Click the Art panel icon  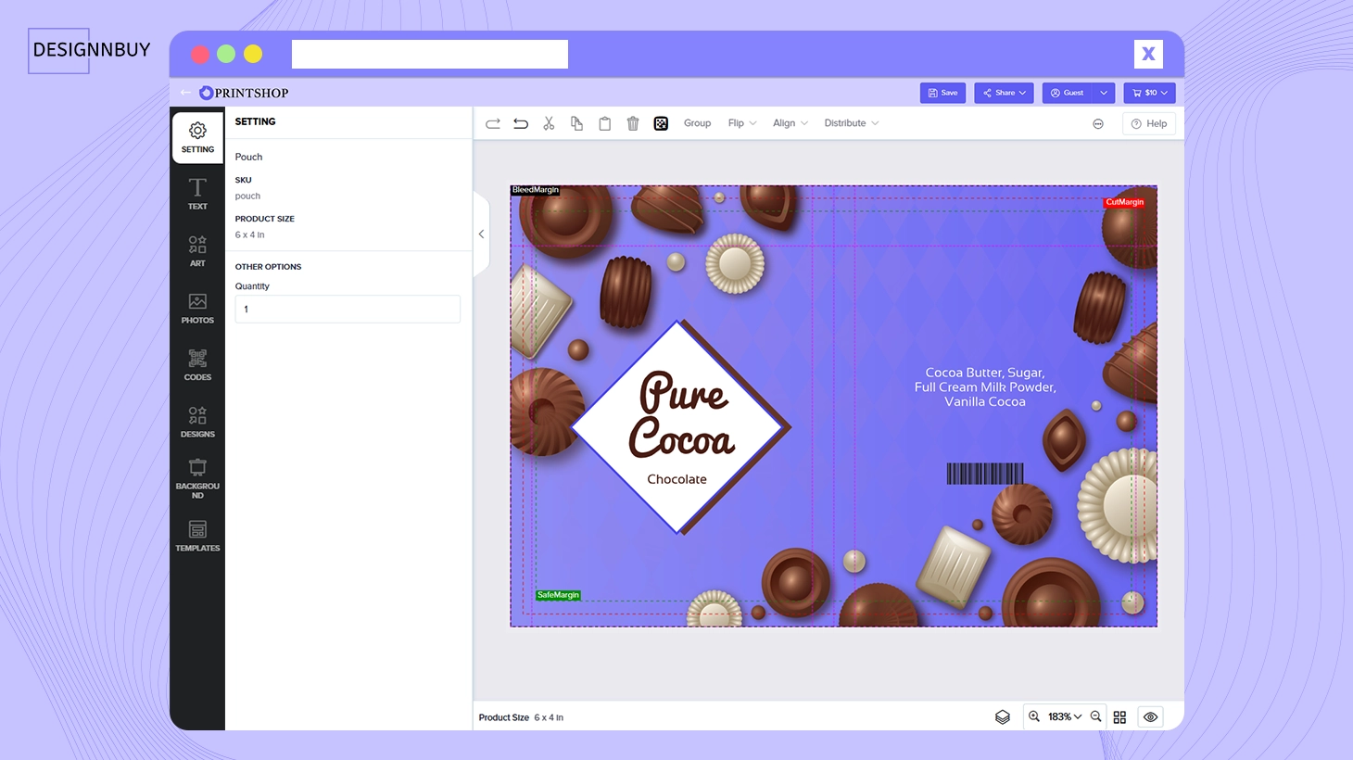(x=197, y=251)
